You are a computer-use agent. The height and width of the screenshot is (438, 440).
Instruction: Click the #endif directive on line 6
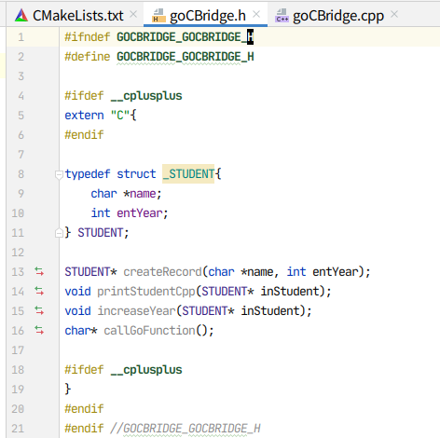coord(84,135)
